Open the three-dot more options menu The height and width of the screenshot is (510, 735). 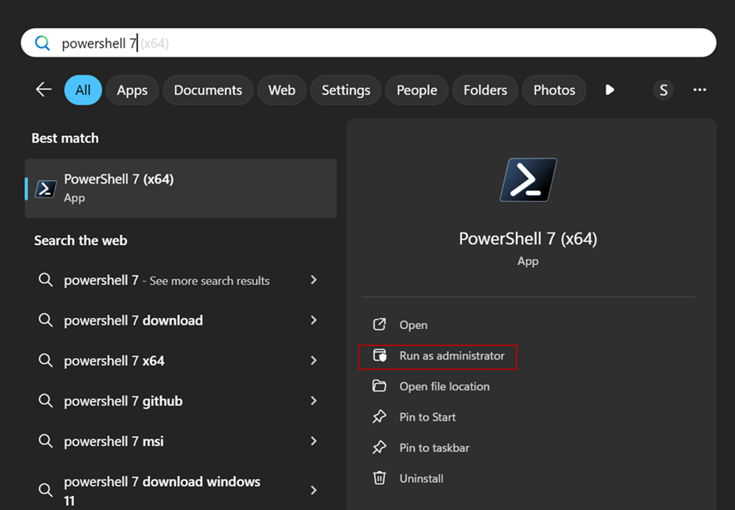699,90
